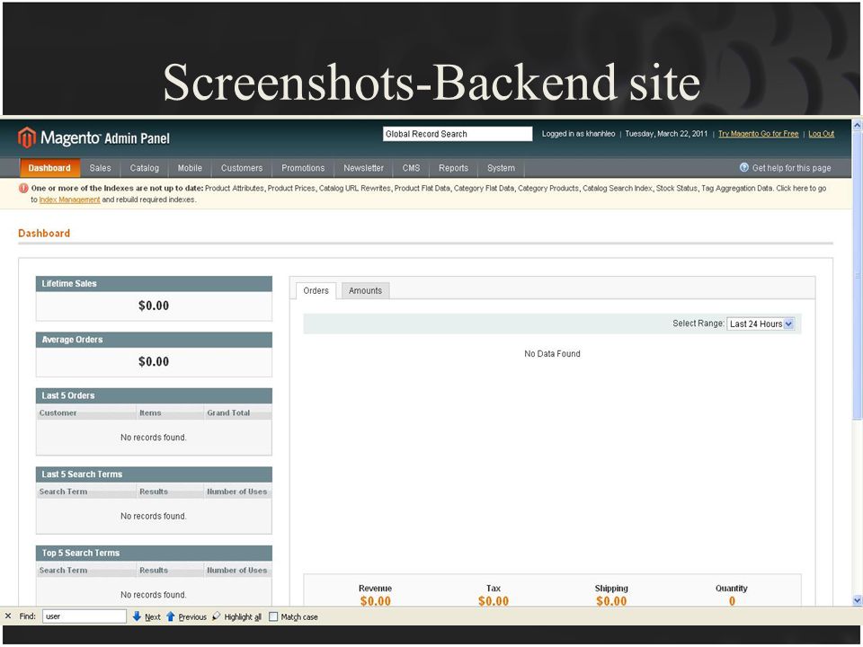Image resolution: width=863 pixels, height=647 pixels.
Task: Click the Find text input box
Action: point(85,616)
